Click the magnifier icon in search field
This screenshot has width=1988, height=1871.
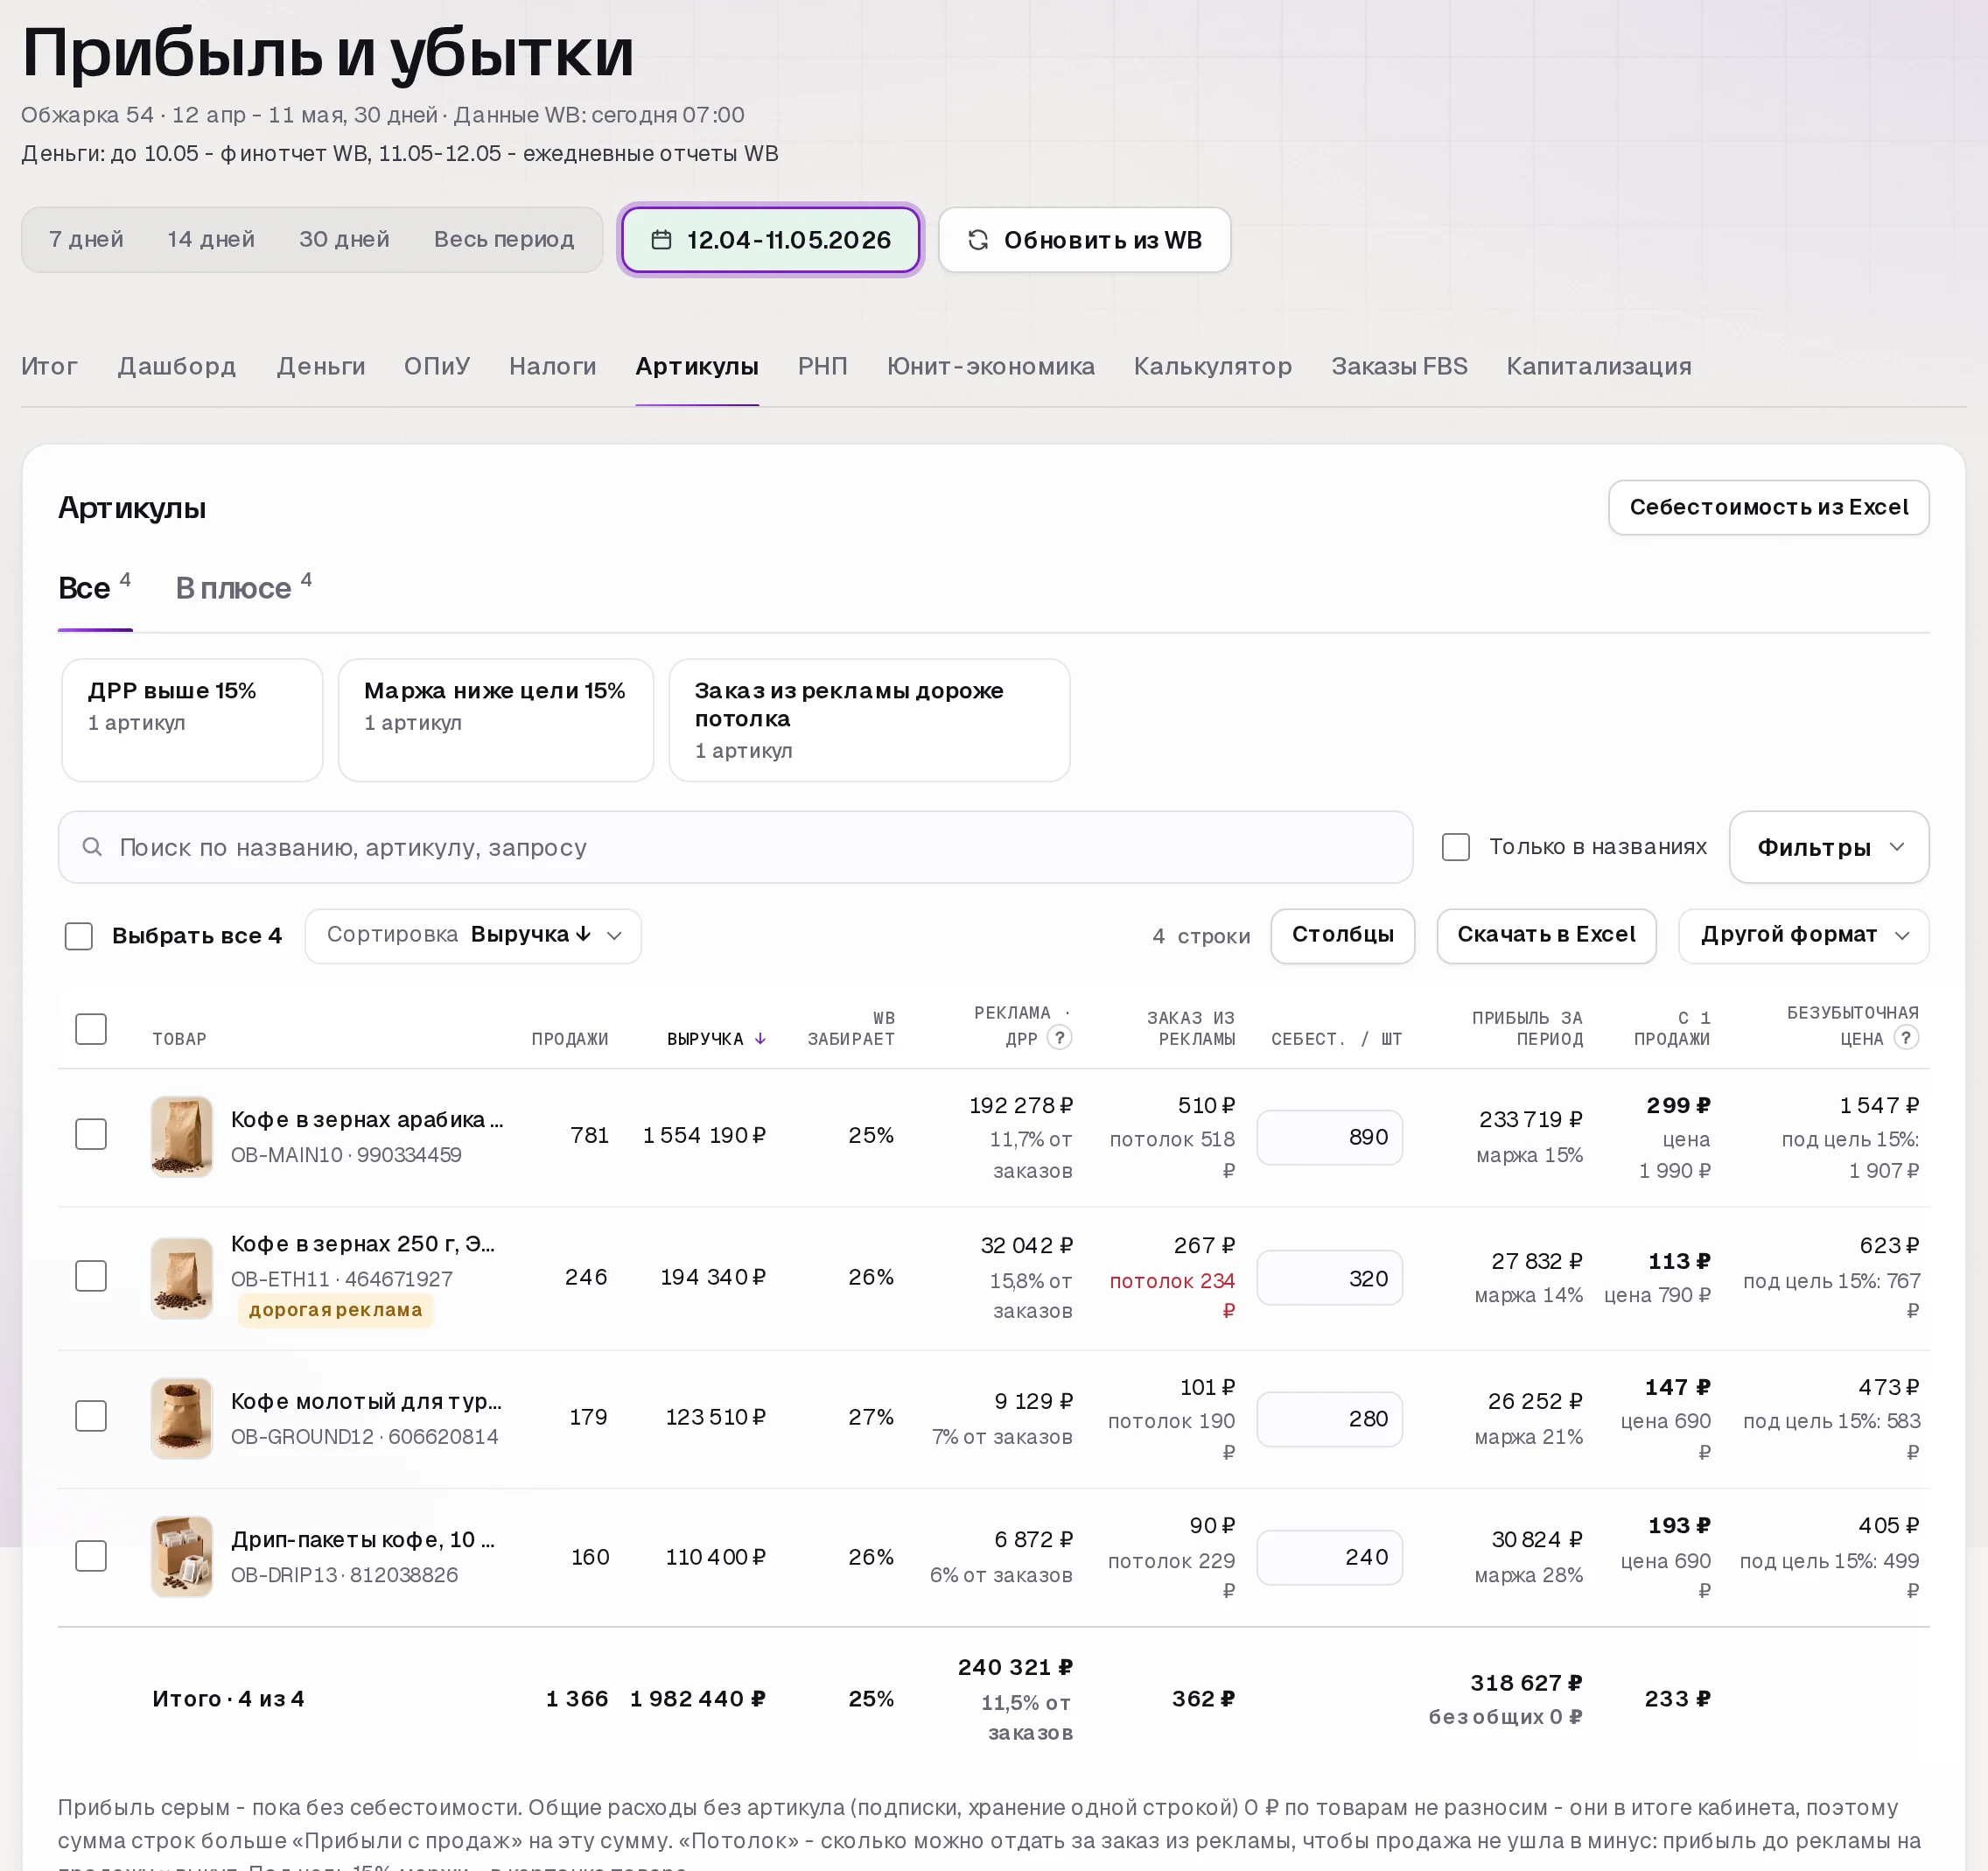pyautogui.click(x=92, y=847)
